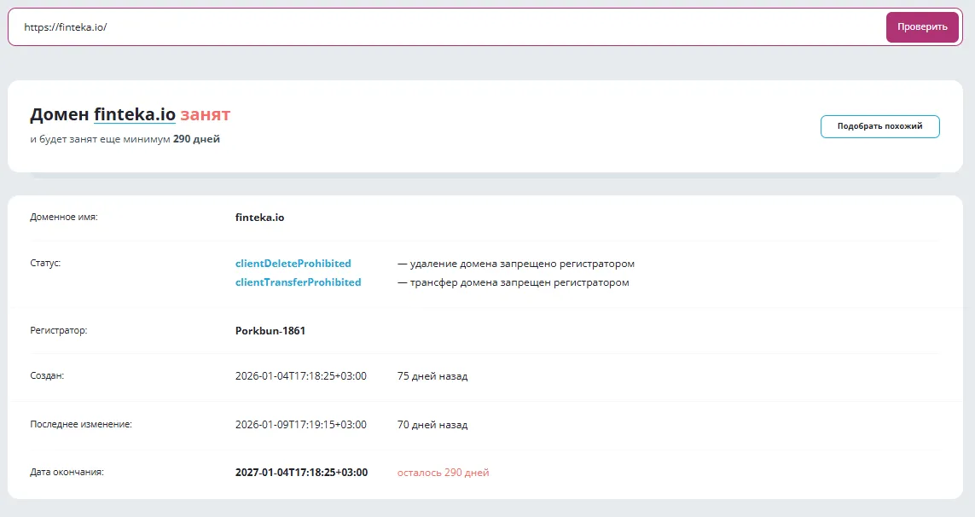975x517 pixels.
Task: Click the Дата окончания label
Action: pos(67,472)
